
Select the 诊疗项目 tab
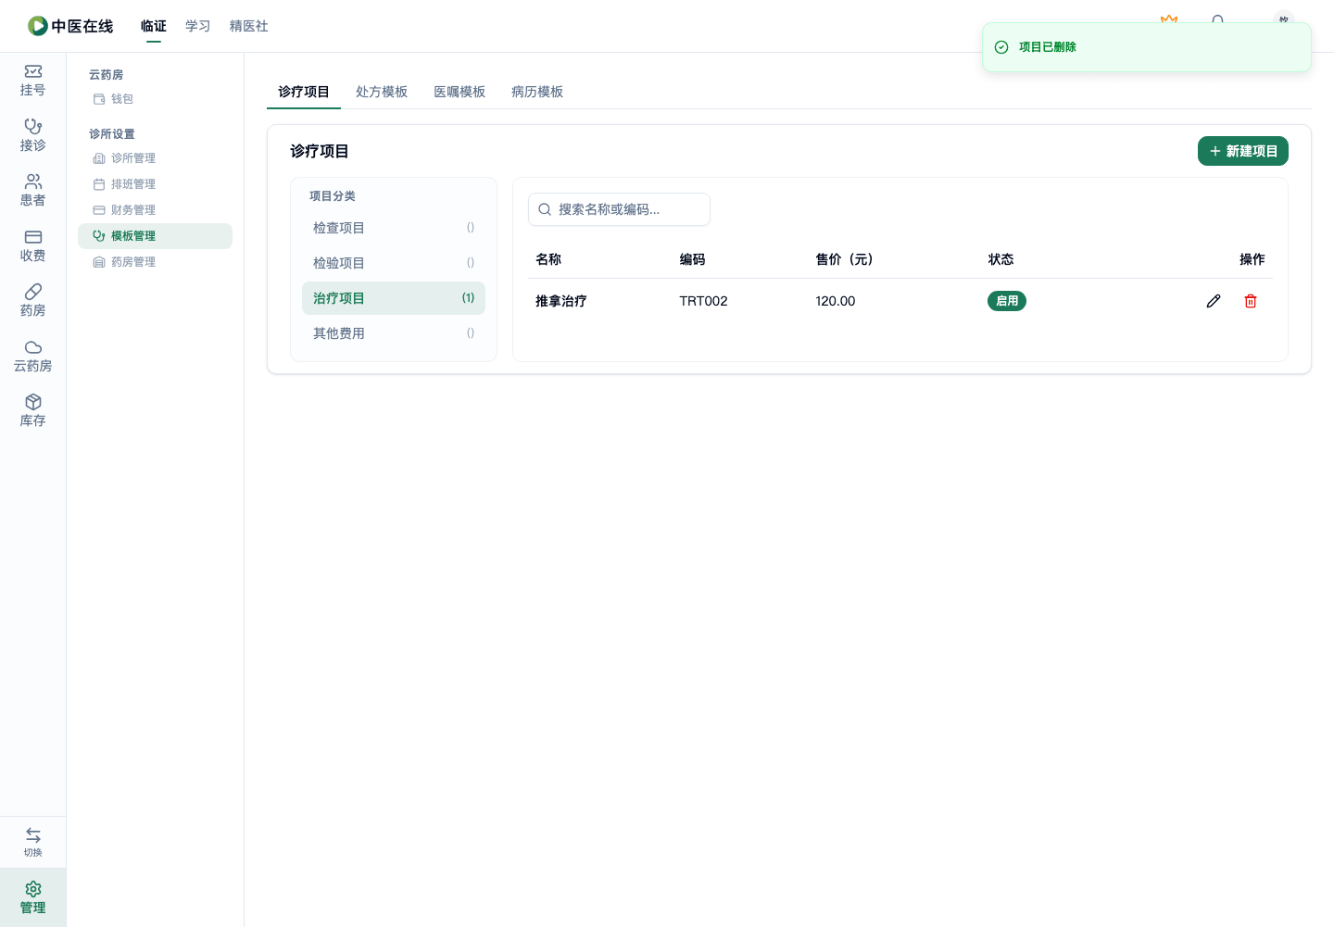coord(304,92)
